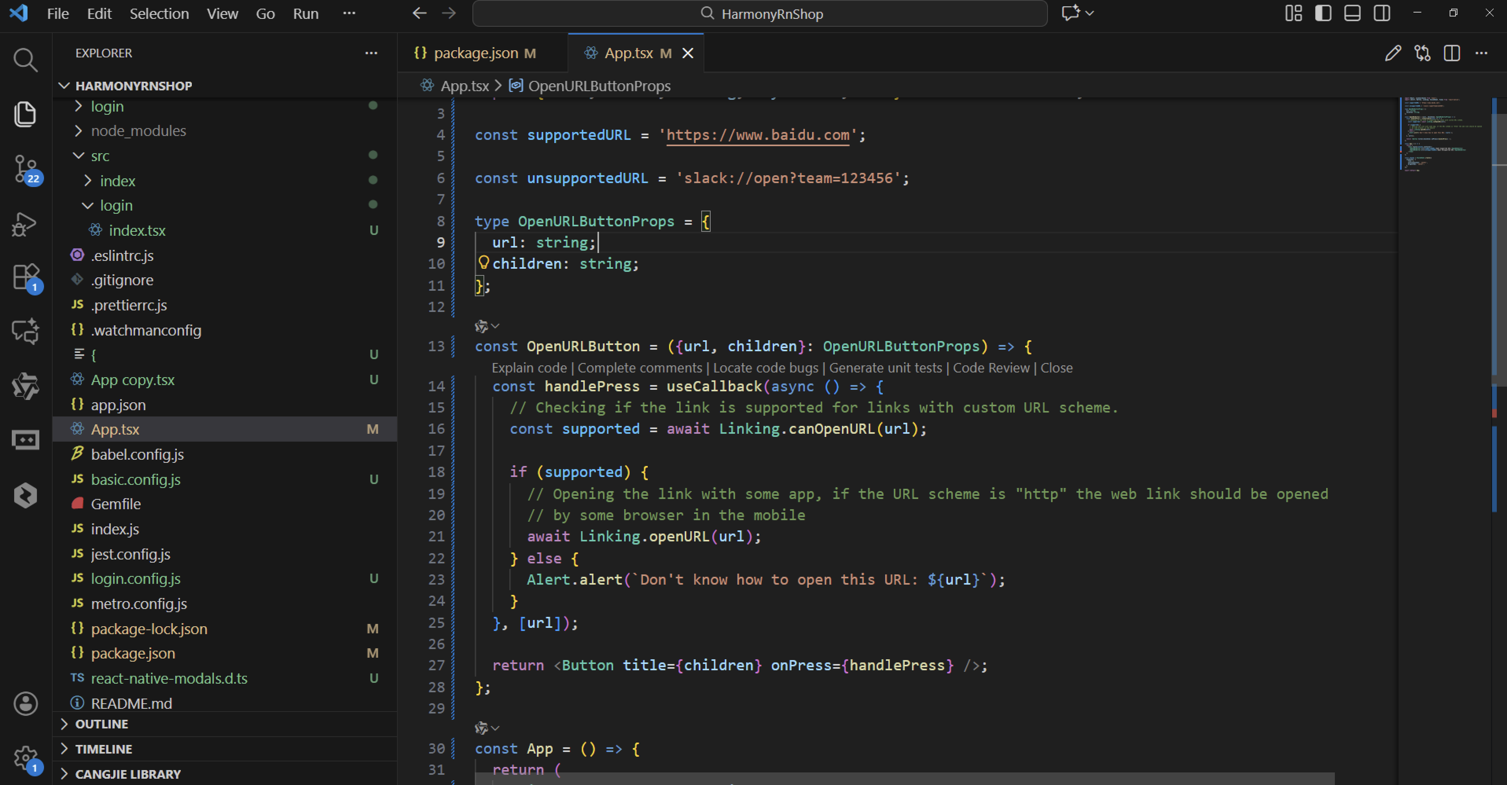1507x785 pixels.
Task: Toggle the secondary side bar visibility
Action: [x=1382, y=13]
